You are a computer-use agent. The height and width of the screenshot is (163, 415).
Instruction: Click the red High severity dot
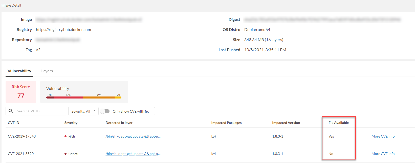click(65, 136)
